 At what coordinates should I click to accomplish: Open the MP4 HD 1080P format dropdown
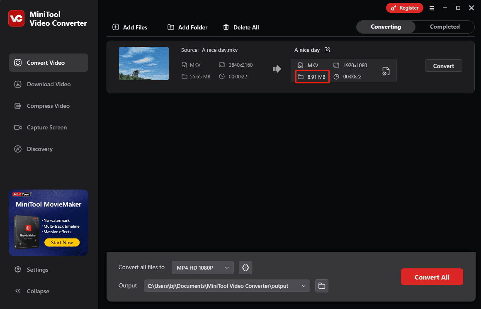(203, 268)
